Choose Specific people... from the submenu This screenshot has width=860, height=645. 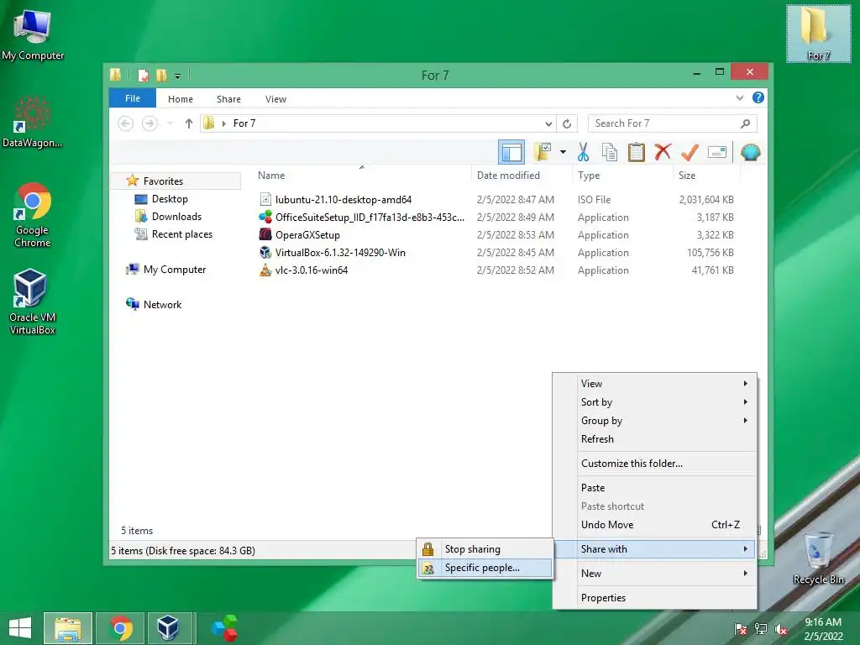tap(485, 568)
